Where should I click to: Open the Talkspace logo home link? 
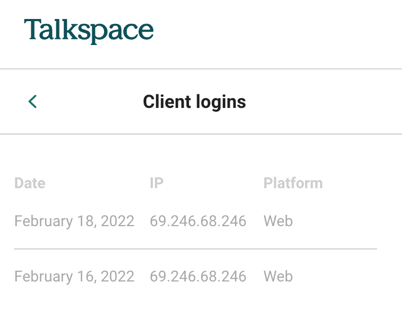[x=89, y=31]
